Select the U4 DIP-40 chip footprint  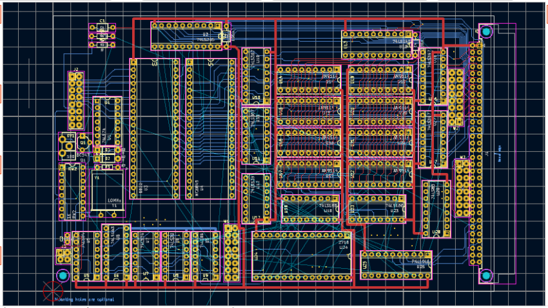(x=210, y=129)
